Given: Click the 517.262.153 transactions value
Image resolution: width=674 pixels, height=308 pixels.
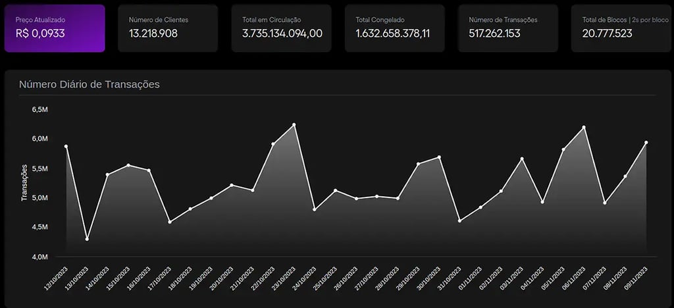Looking at the screenshot, I should [495, 34].
